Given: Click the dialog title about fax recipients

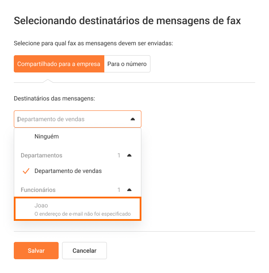Looking at the screenshot, I should [128, 20].
